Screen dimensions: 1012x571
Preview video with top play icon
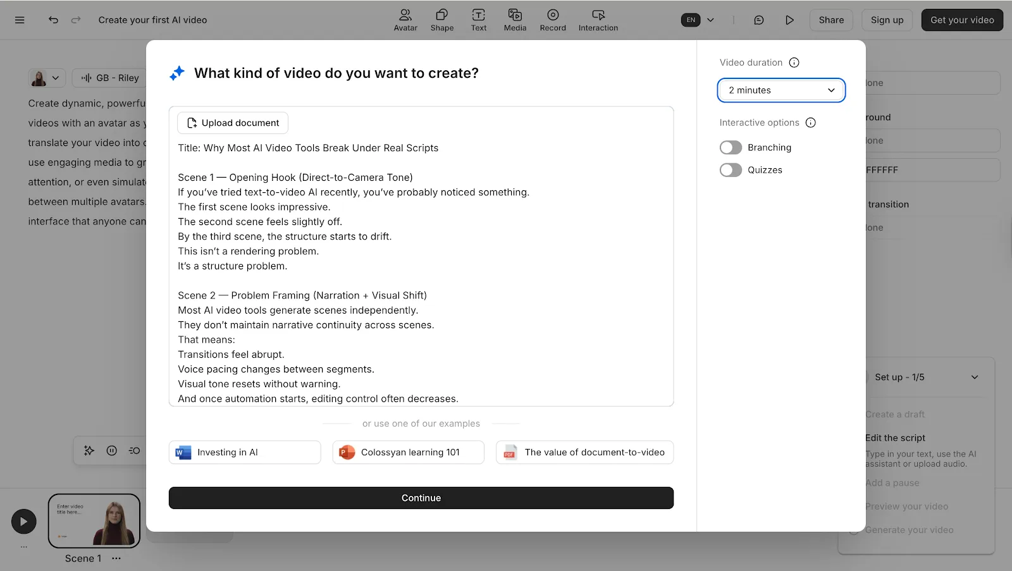point(789,20)
